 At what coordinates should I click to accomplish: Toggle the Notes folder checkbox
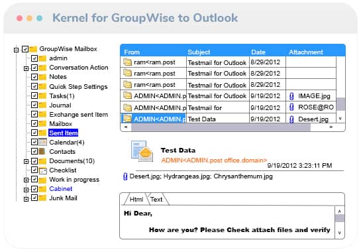tap(34, 77)
